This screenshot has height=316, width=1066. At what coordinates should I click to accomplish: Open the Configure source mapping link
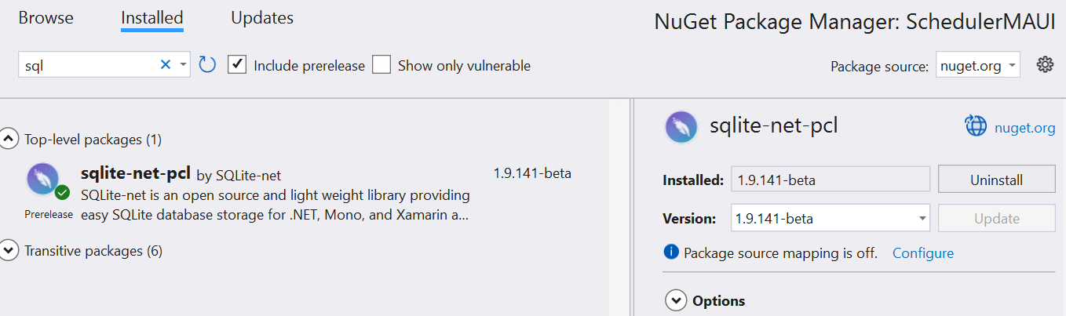click(923, 253)
